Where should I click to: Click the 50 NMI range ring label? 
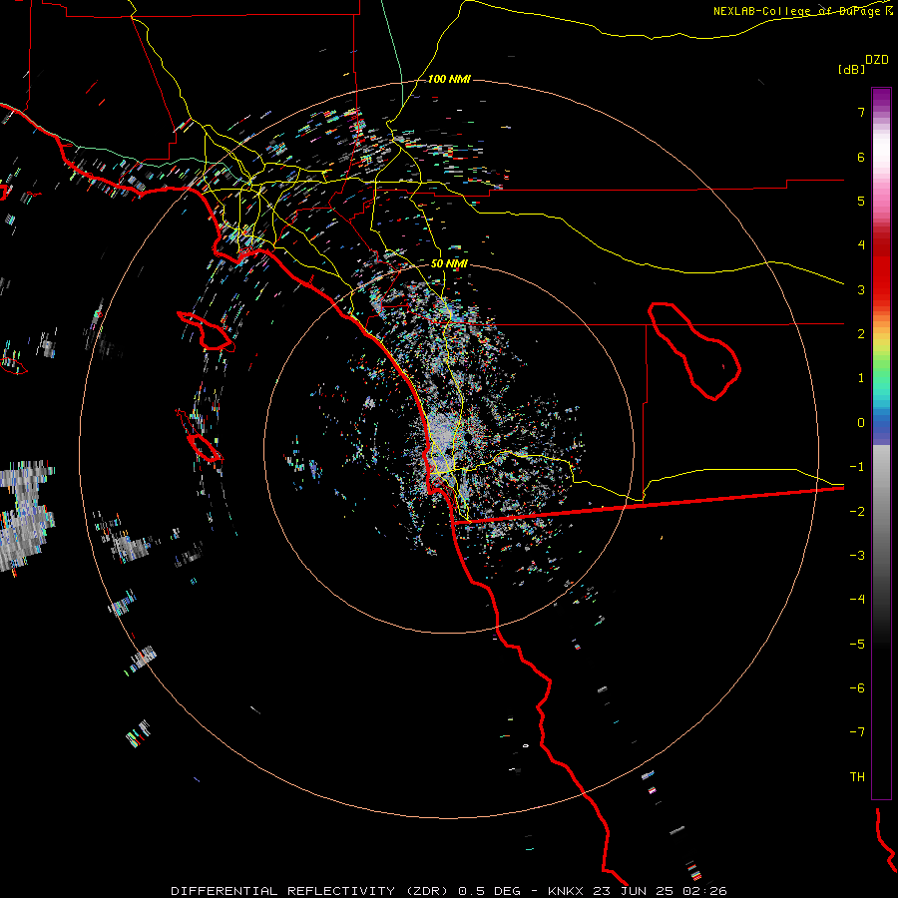[x=449, y=263]
